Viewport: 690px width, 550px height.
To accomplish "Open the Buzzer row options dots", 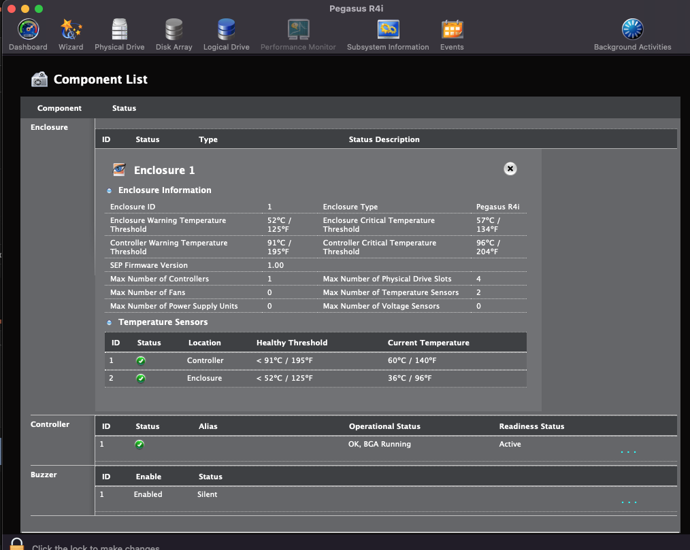I will (629, 502).
